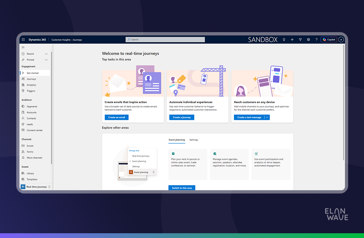This screenshot has height=238, width=364.
Task: Click the Consent center icon
Action: 23,130
